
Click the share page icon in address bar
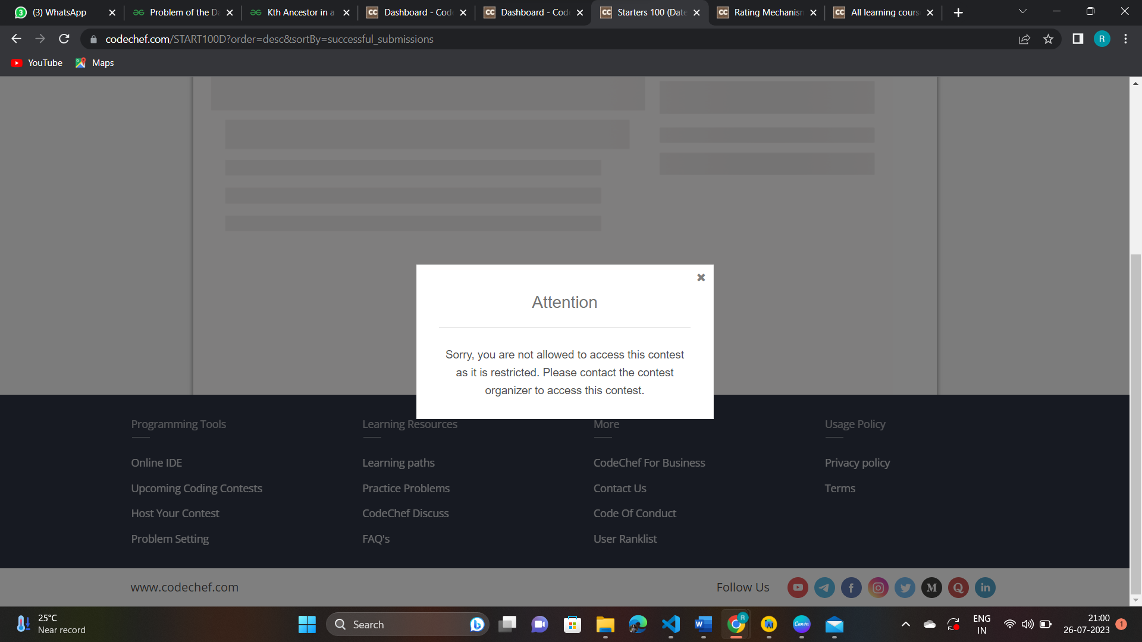[1024, 39]
